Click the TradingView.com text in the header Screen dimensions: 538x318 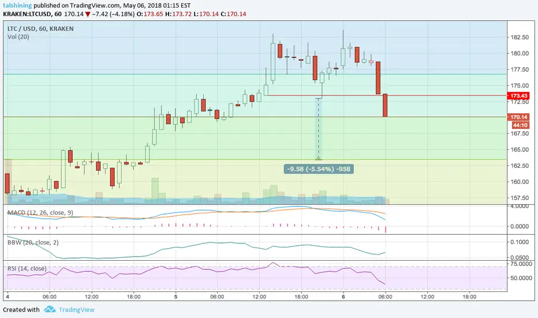point(95,6)
